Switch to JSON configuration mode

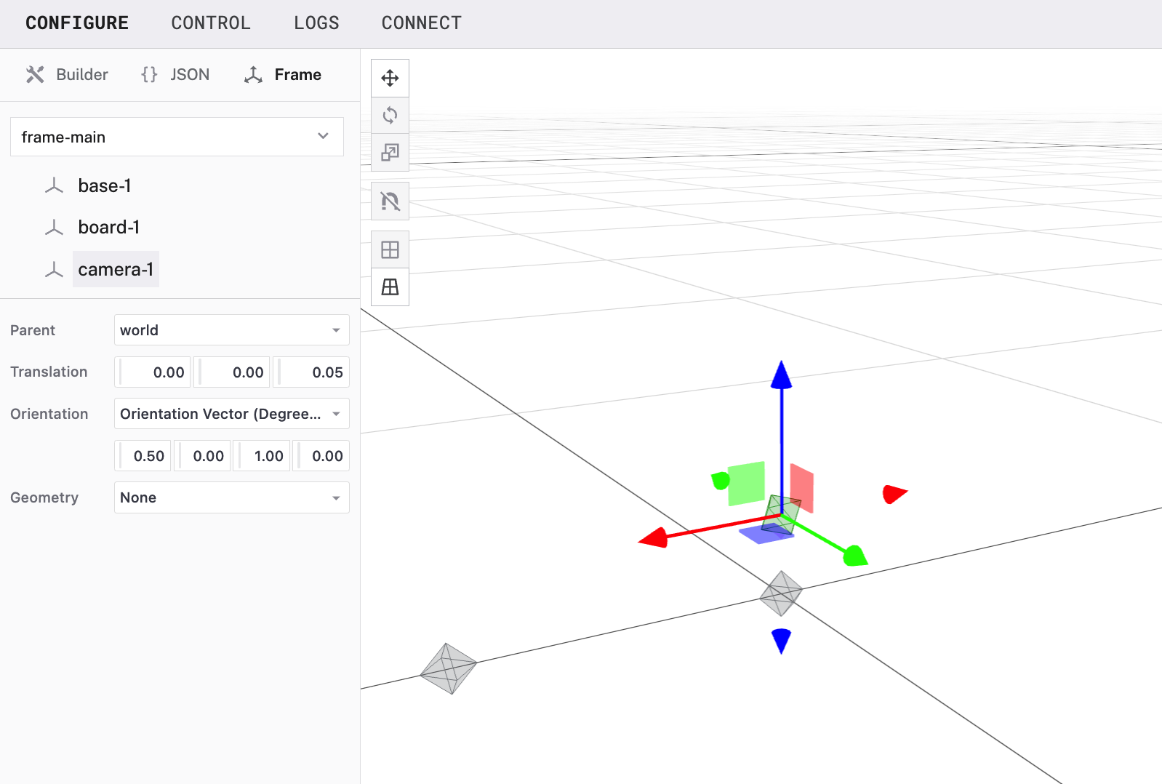pos(175,75)
